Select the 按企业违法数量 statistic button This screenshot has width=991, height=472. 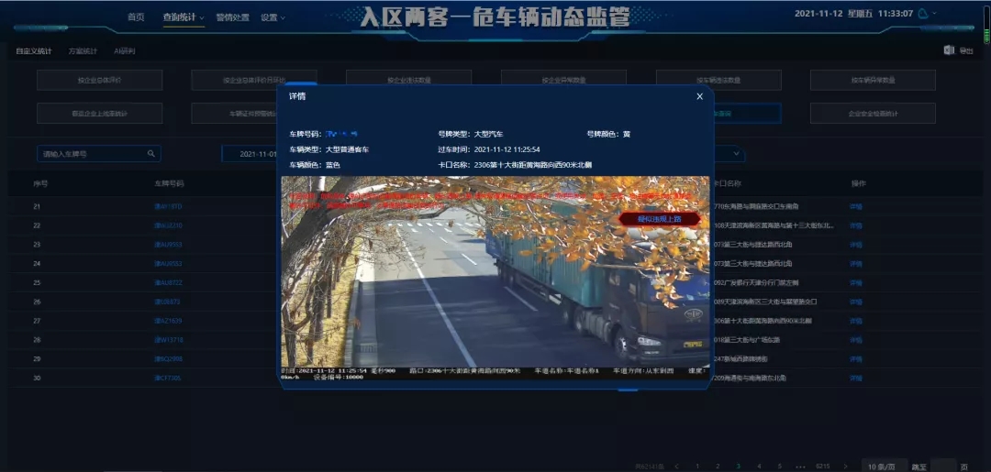coord(409,80)
